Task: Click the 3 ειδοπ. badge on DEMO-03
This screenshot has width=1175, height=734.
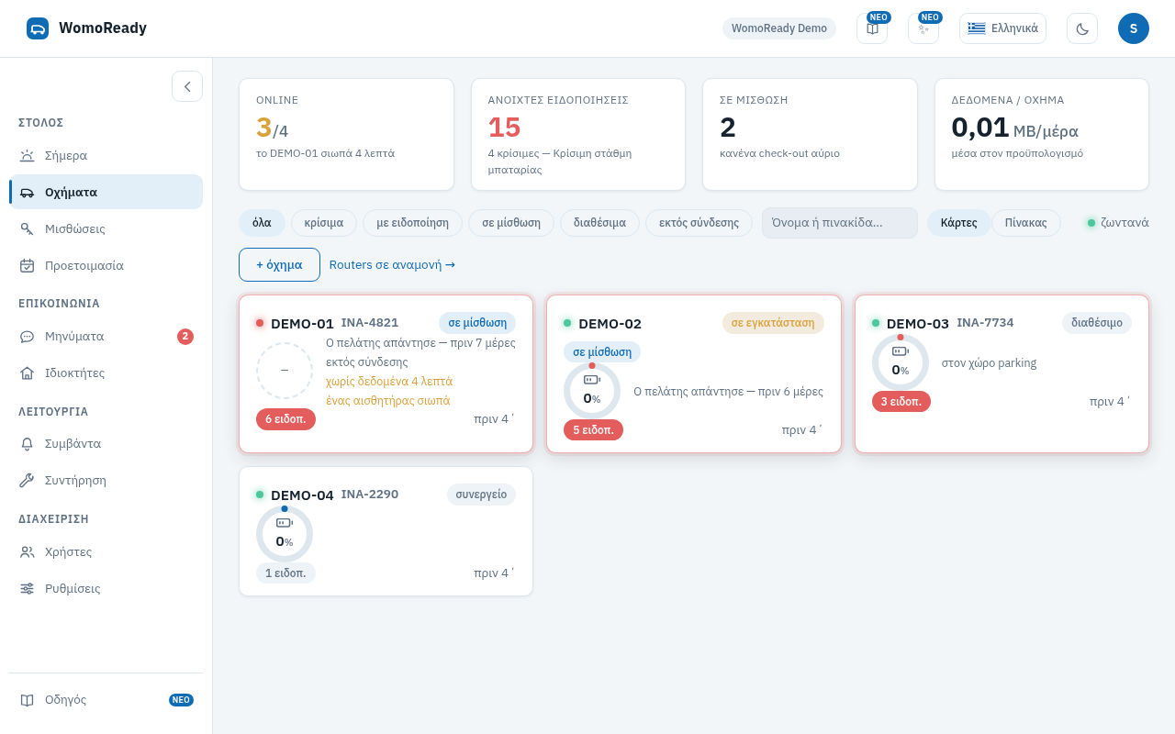Action: pos(901,402)
